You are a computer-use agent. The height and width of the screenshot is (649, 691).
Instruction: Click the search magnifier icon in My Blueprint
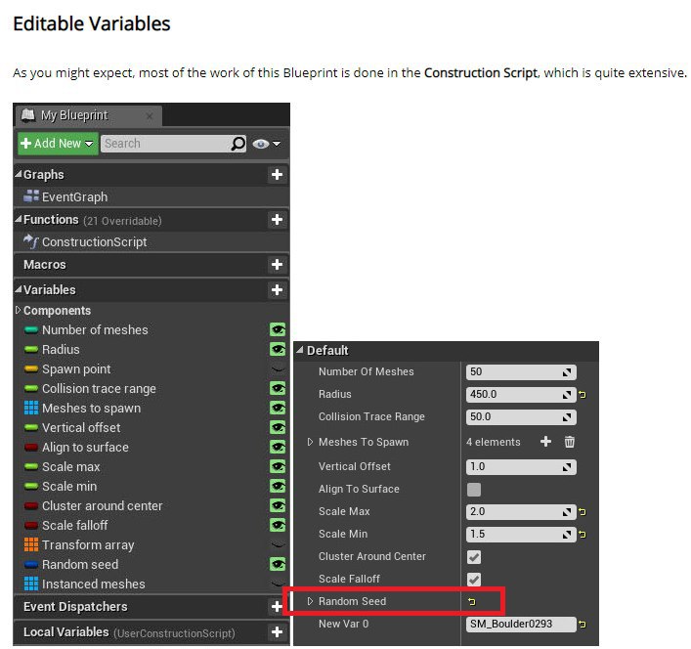238,144
